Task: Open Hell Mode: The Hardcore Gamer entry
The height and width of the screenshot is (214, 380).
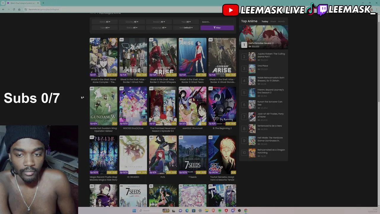Action: click(270, 139)
